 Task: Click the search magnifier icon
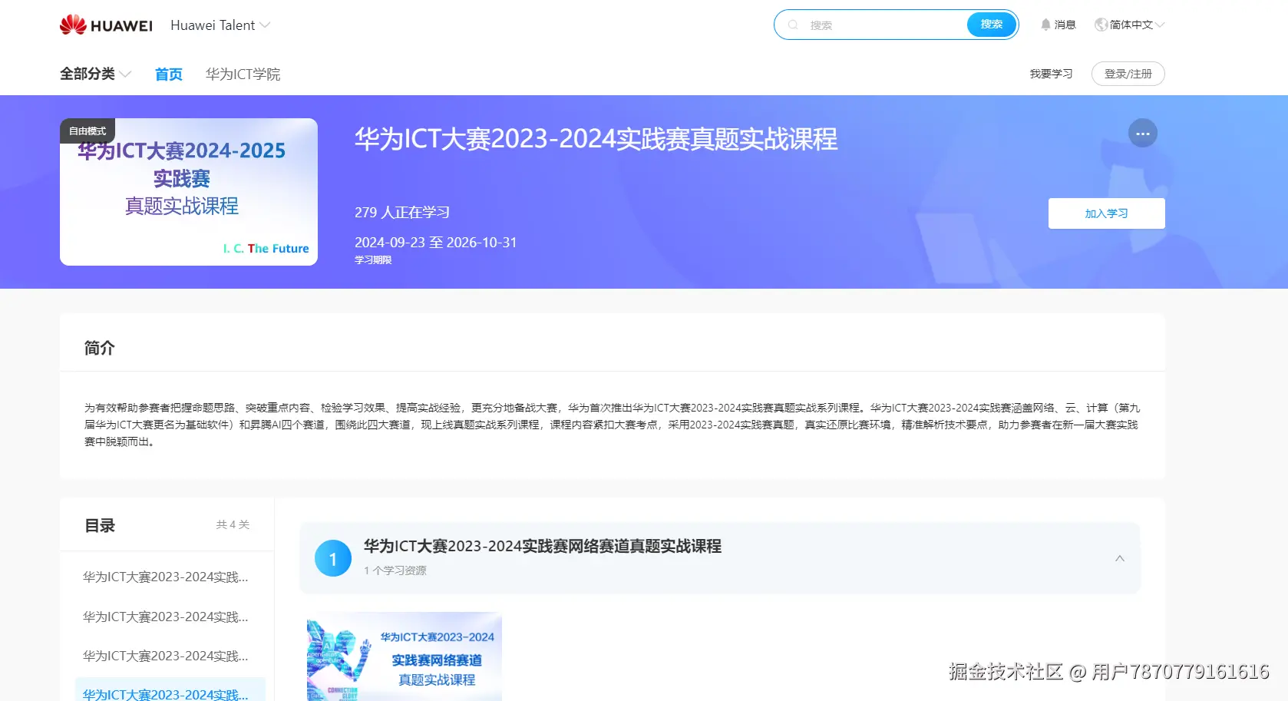pyautogui.click(x=794, y=25)
